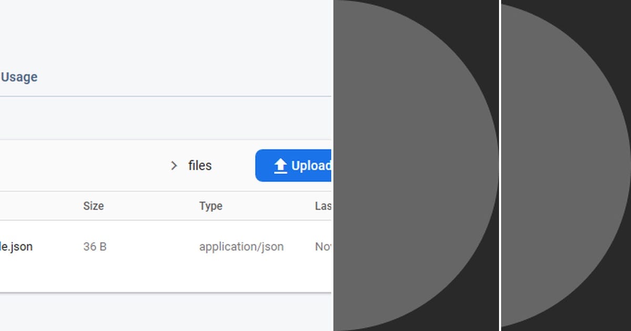Open the Usage tab
The height and width of the screenshot is (331, 631).
click(x=19, y=77)
